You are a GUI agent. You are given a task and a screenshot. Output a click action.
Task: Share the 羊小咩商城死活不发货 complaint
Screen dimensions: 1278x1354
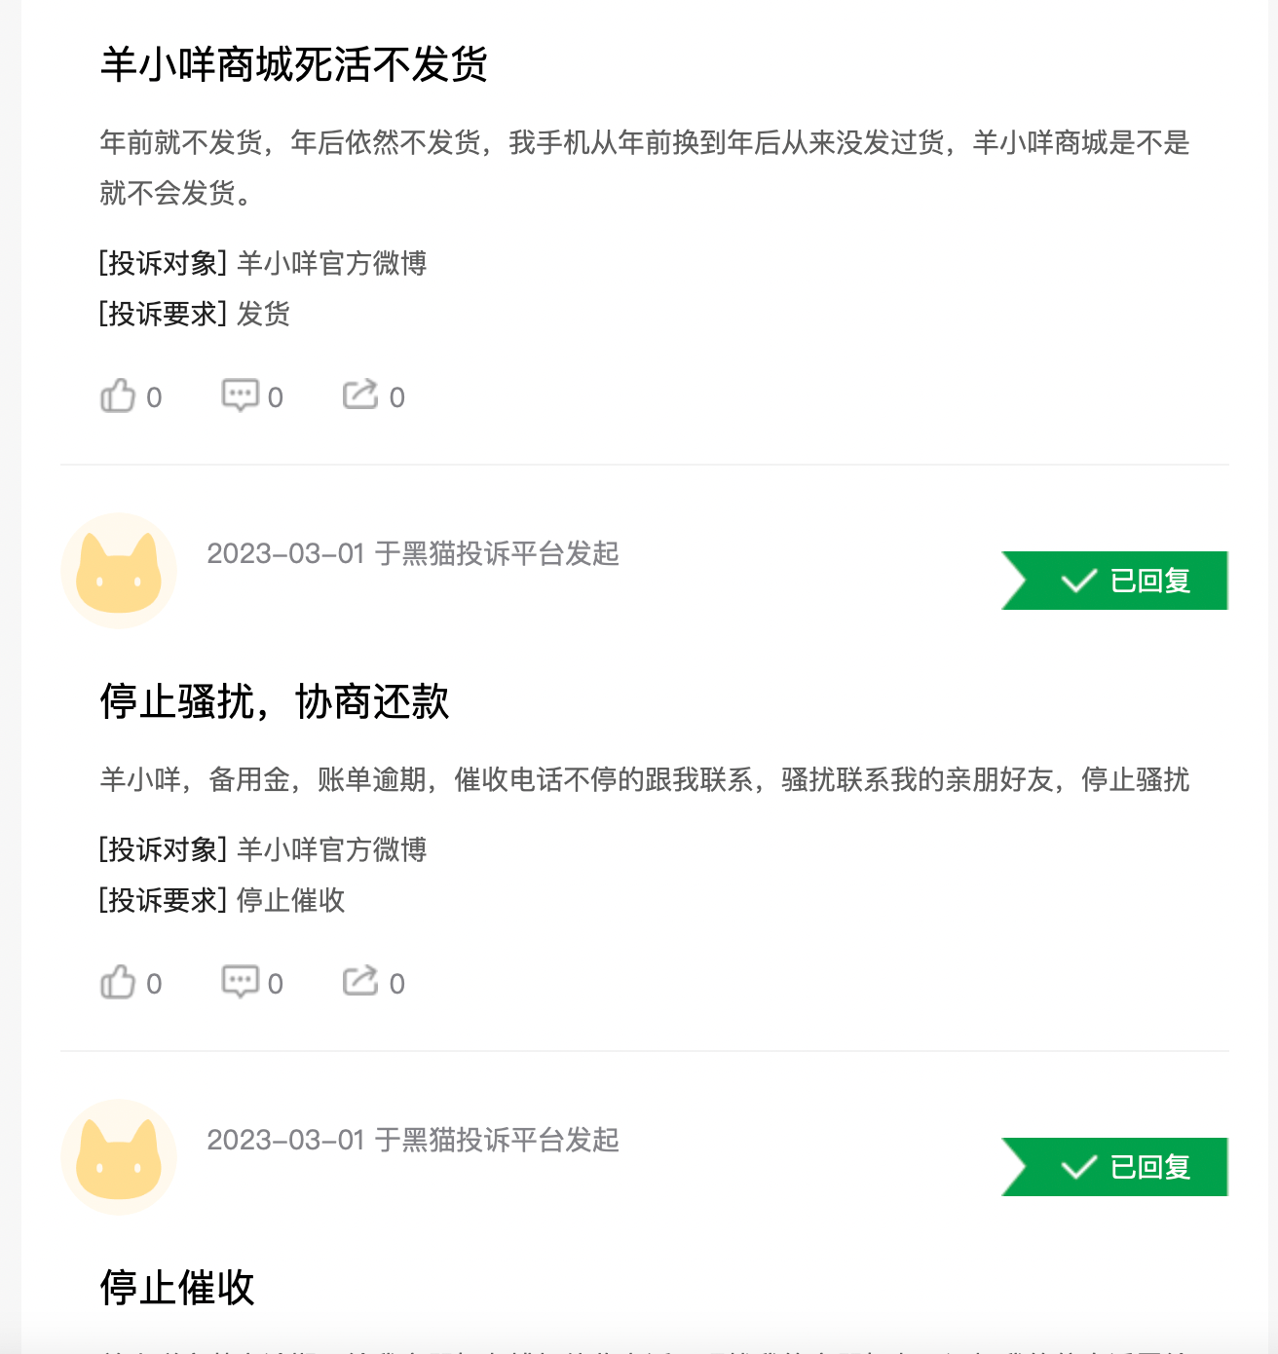(x=373, y=396)
